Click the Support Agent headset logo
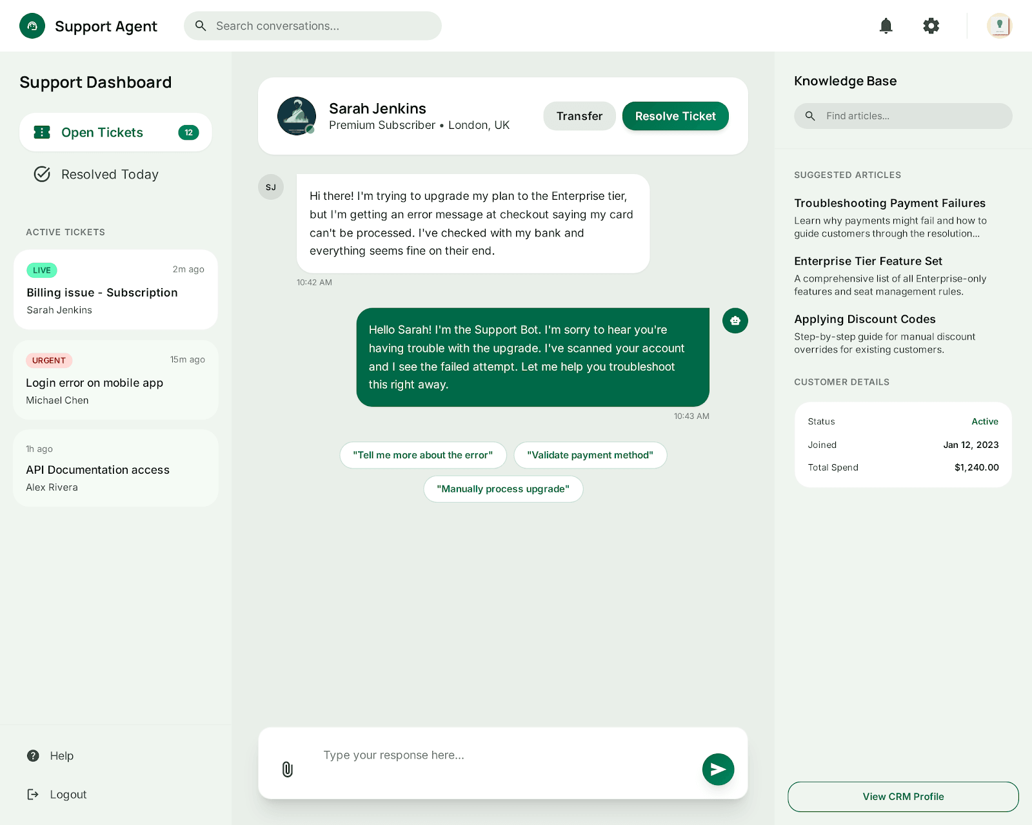 click(x=32, y=26)
